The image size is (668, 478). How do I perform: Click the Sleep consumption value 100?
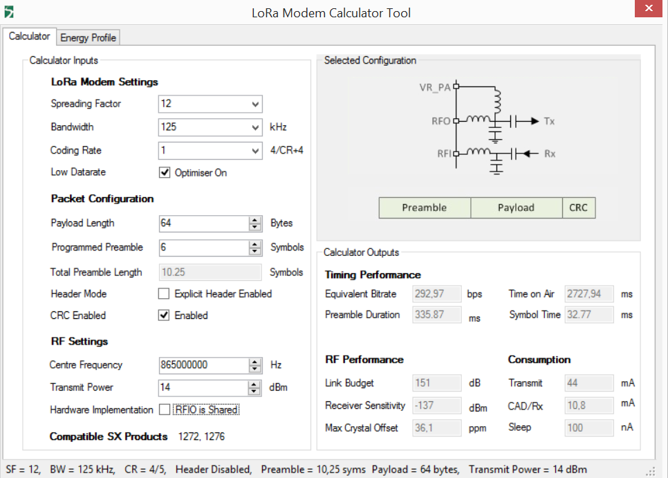(x=589, y=428)
